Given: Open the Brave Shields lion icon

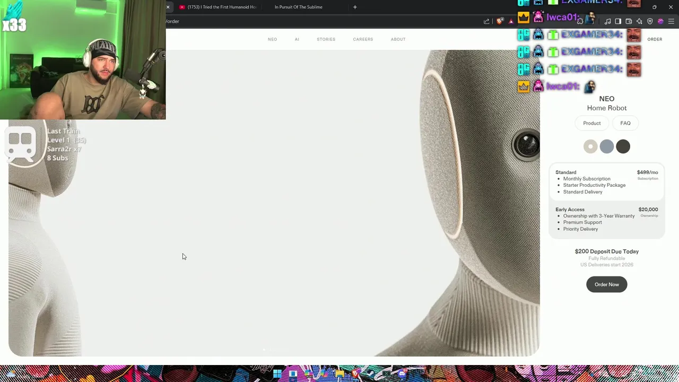Looking at the screenshot, I should pyautogui.click(x=499, y=21).
